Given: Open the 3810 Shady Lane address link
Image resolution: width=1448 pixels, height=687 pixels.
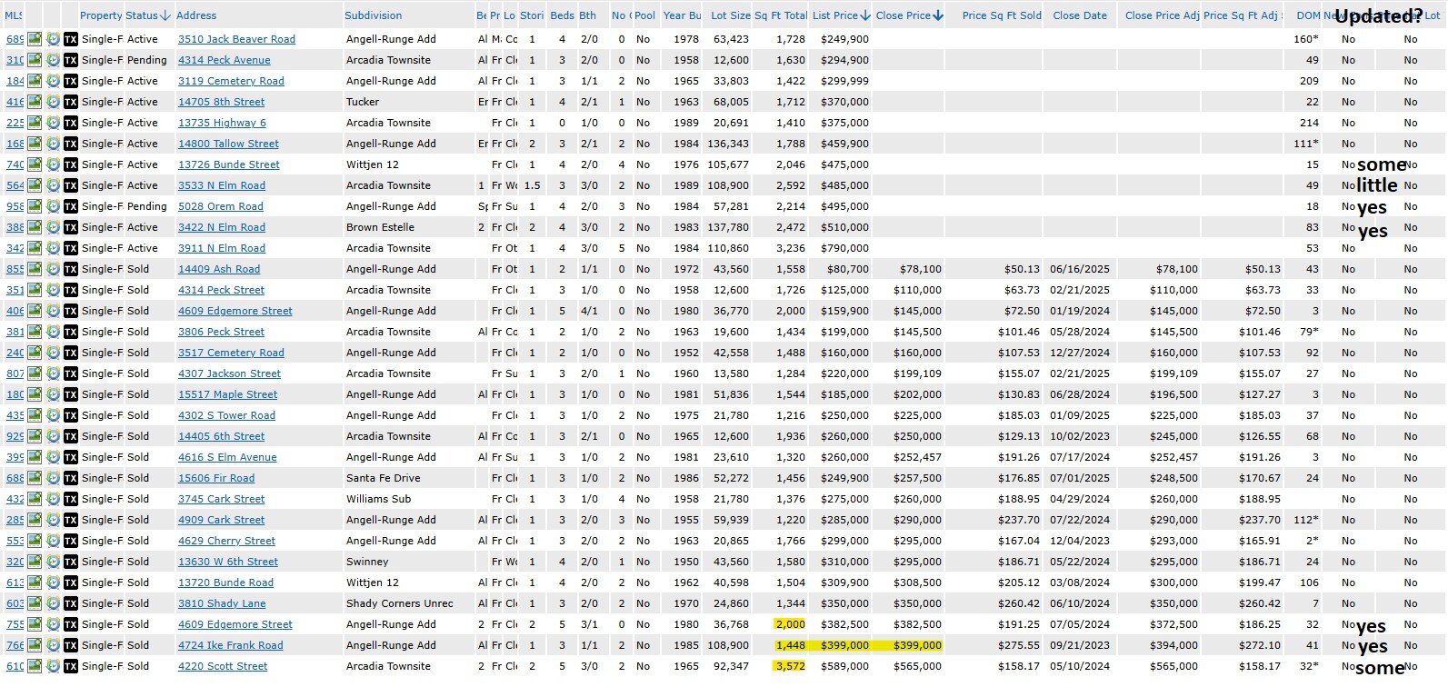Looking at the screenshot, I should click(x=222, y=603).
